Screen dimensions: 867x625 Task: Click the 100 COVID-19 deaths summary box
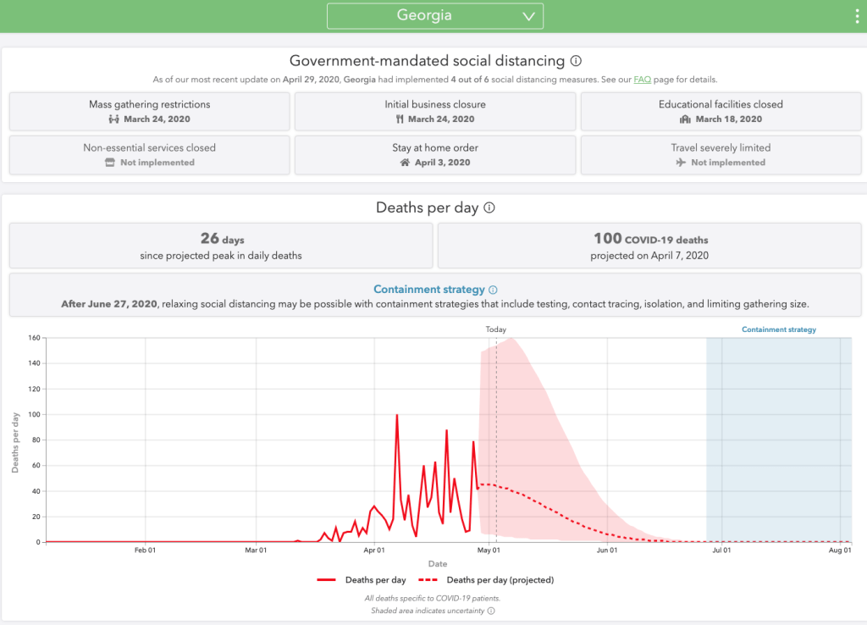pyautogui.click(x=649, y=246)
